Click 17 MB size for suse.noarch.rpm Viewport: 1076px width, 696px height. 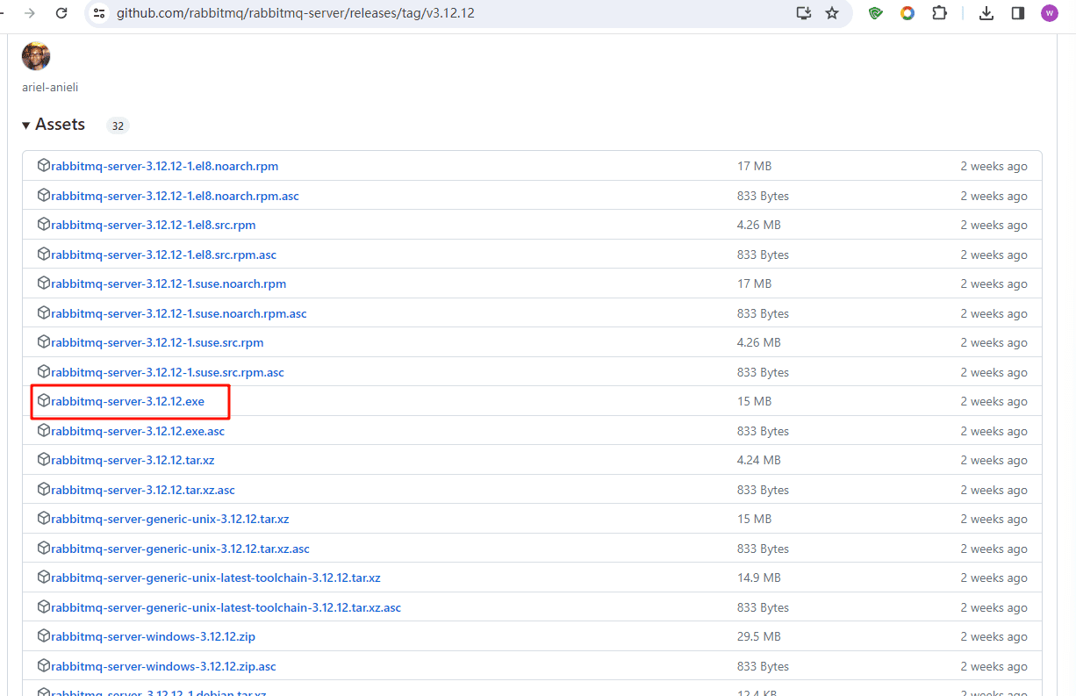click(754, 283)
